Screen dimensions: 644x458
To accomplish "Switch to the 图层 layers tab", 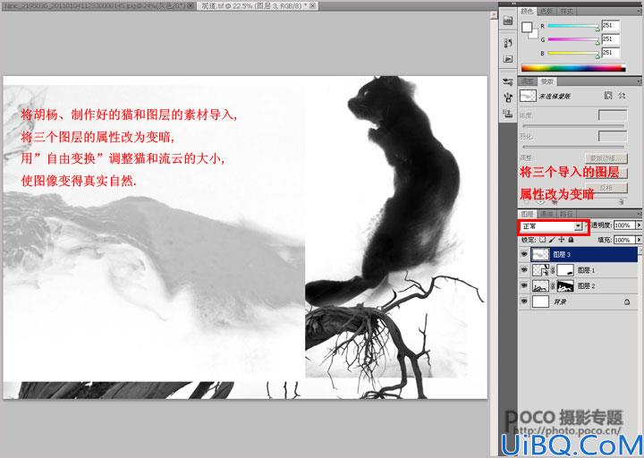I will point(527,214).
